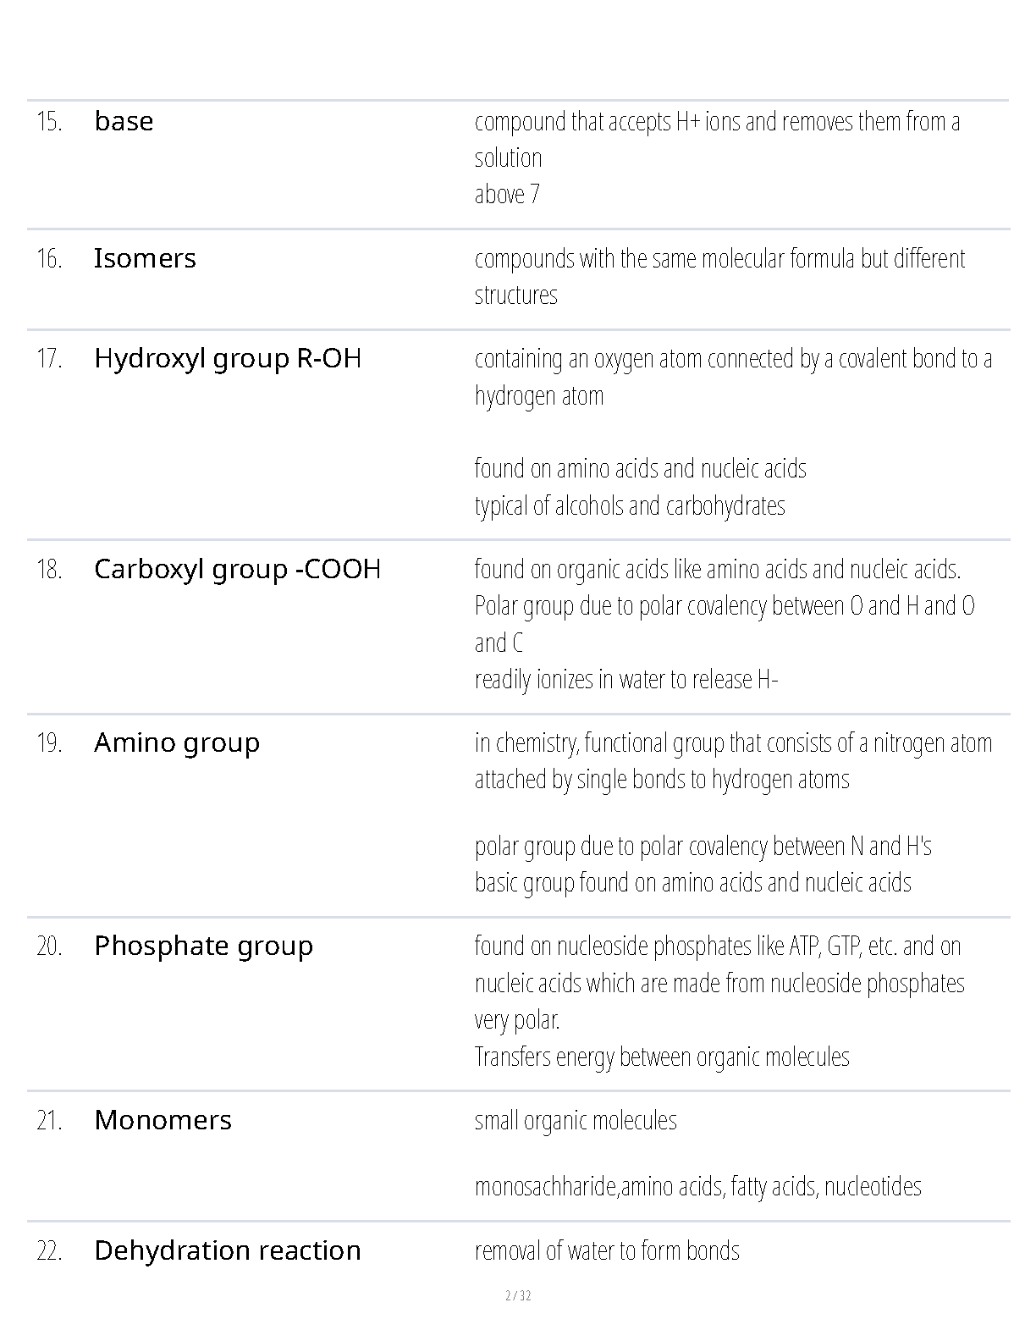Screen dimensions: 1036x1341
Task: Click the "above 7" definition line
Action: (507, 195)
